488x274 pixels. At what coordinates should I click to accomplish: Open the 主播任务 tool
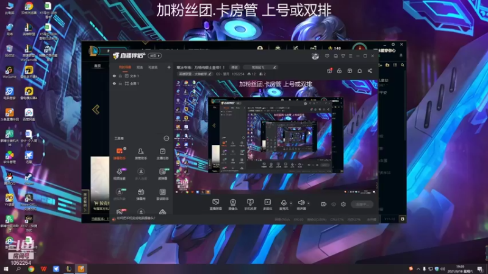[162, 153]
